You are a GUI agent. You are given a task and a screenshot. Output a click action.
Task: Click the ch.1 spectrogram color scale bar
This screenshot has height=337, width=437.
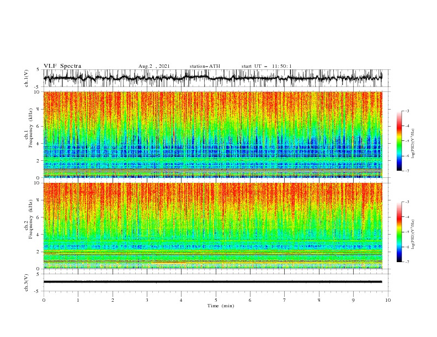399,141
